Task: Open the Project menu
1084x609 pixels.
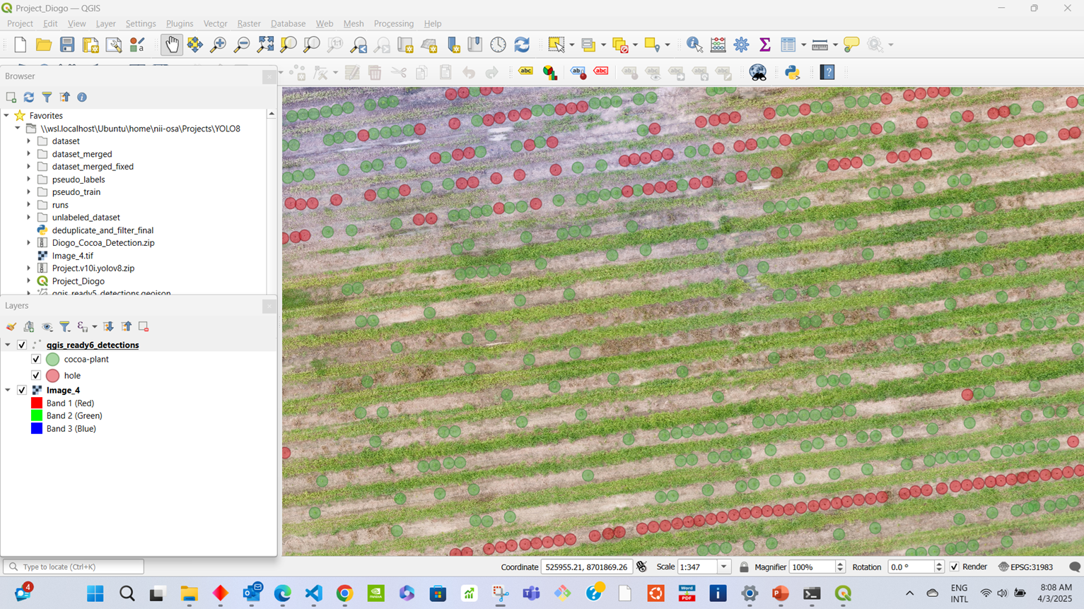Action: (x=20, y=23)
